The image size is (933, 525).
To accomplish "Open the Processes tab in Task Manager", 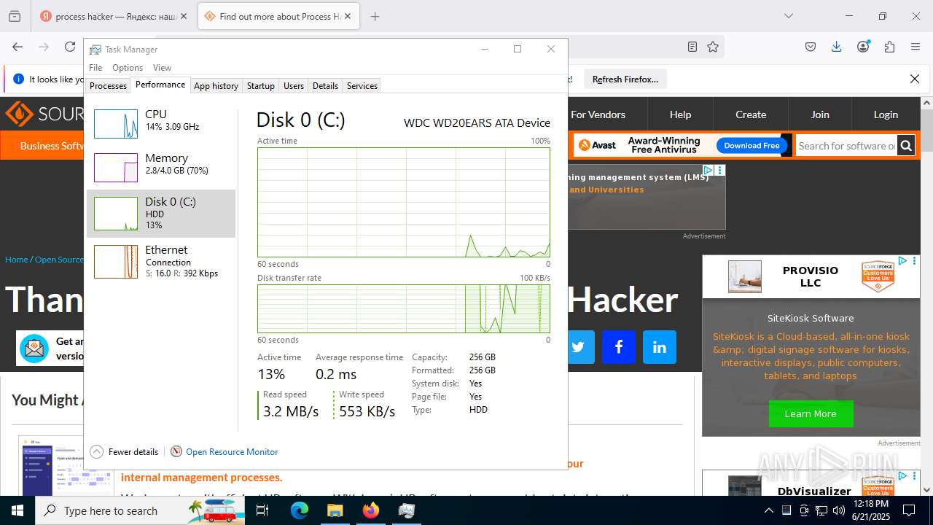I will pos(108,86).
